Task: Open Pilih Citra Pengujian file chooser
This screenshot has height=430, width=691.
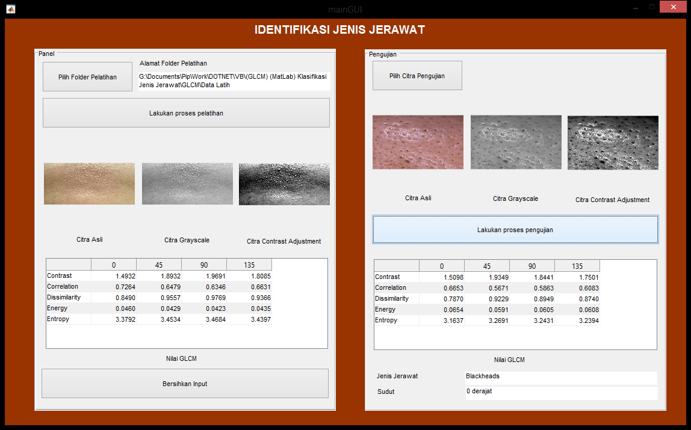Action: tap(417, 76)
